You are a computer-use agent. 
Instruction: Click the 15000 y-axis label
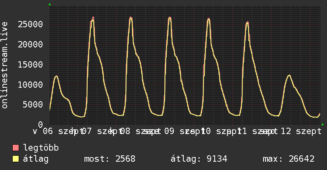30,64
